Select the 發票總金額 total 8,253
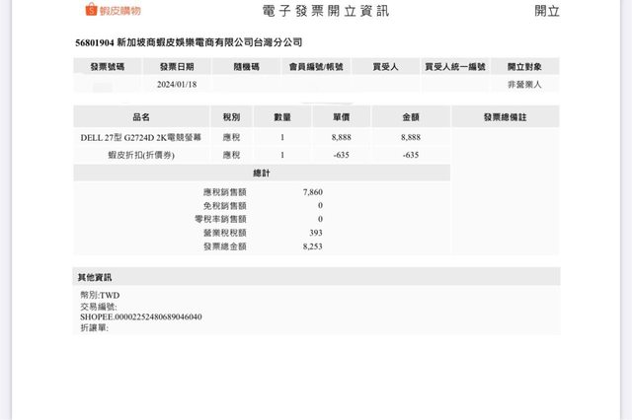This screenshot has height=420, width=632. point(312,246)
